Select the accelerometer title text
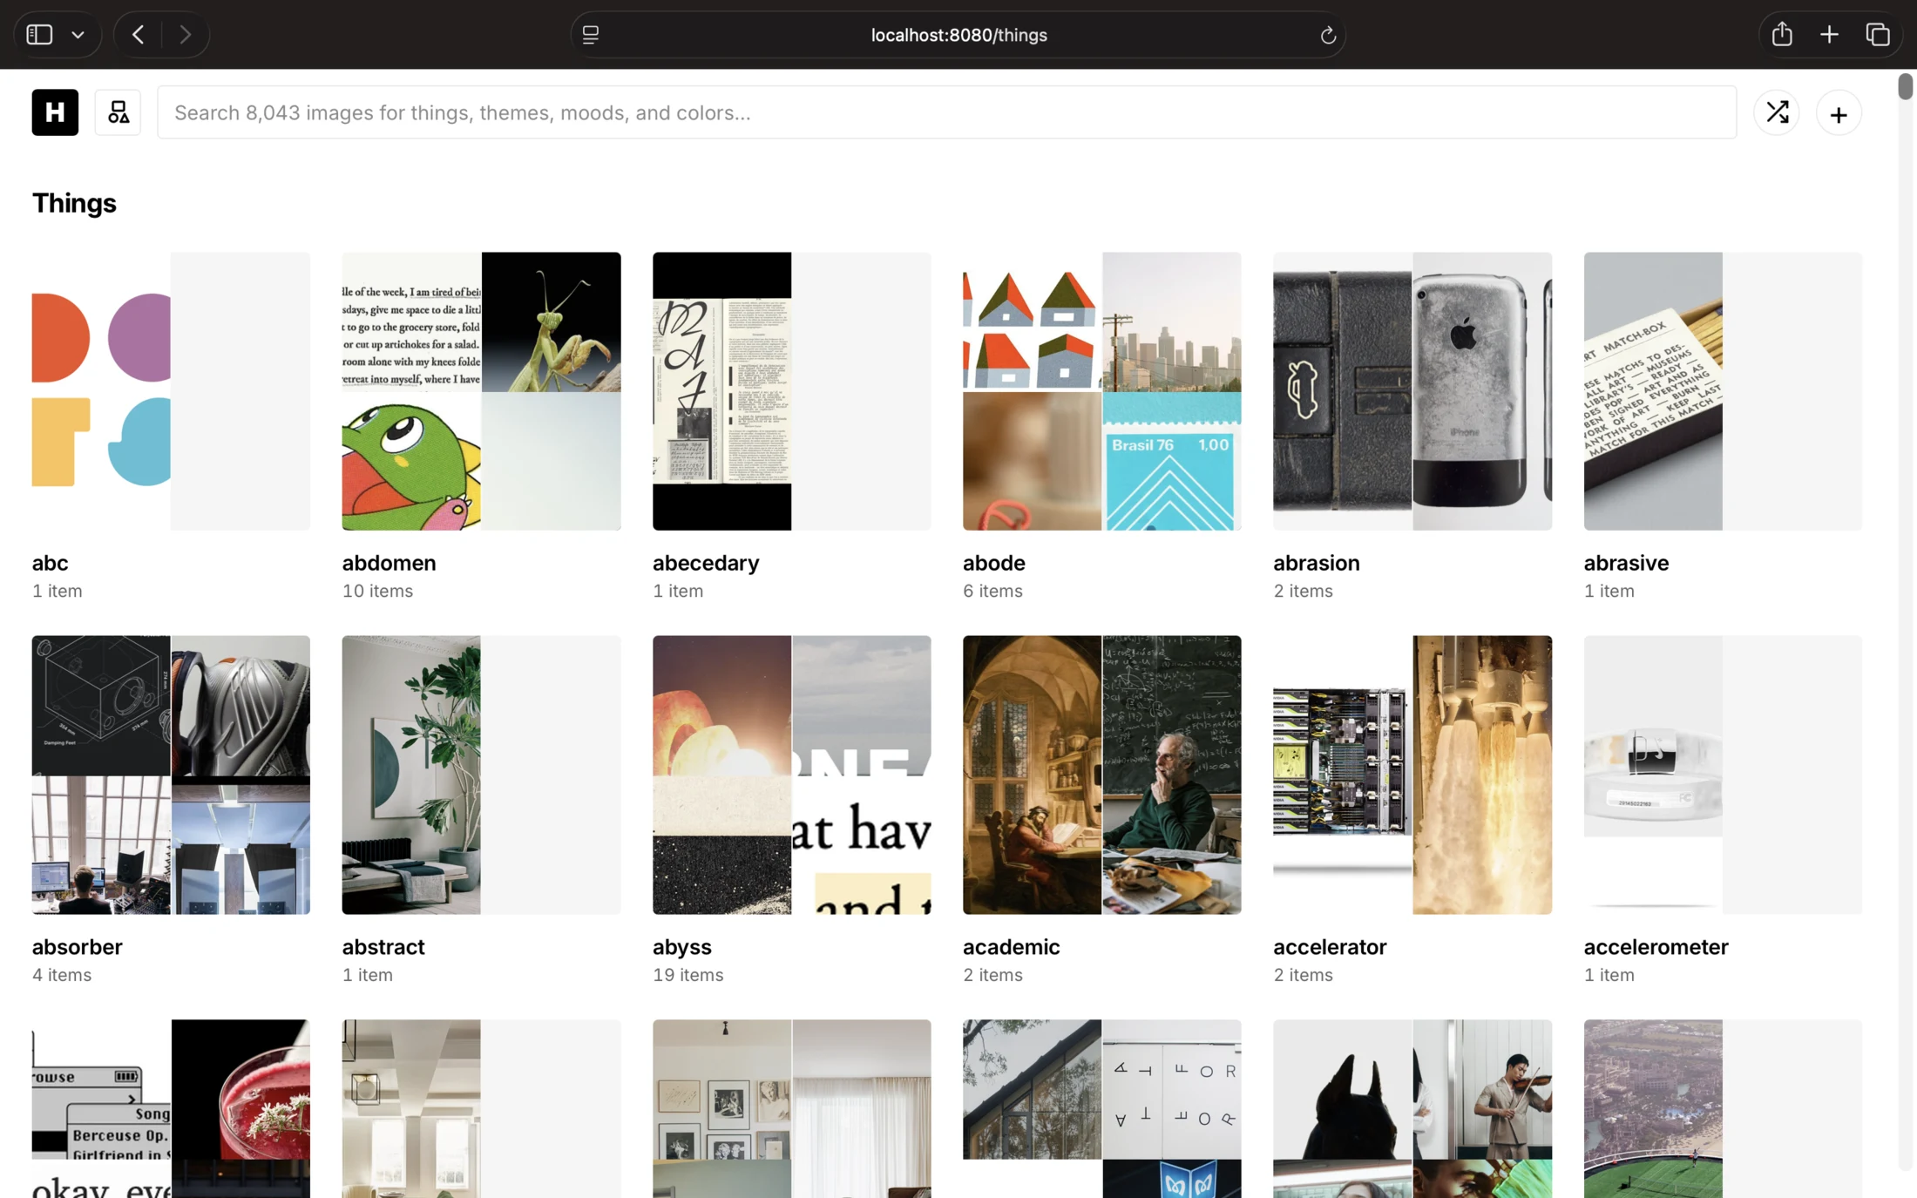This screenshot has width=1917, height=1198. tap(1656, 946)
